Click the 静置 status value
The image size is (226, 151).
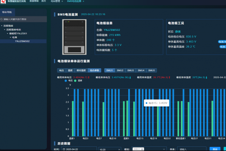178,32
